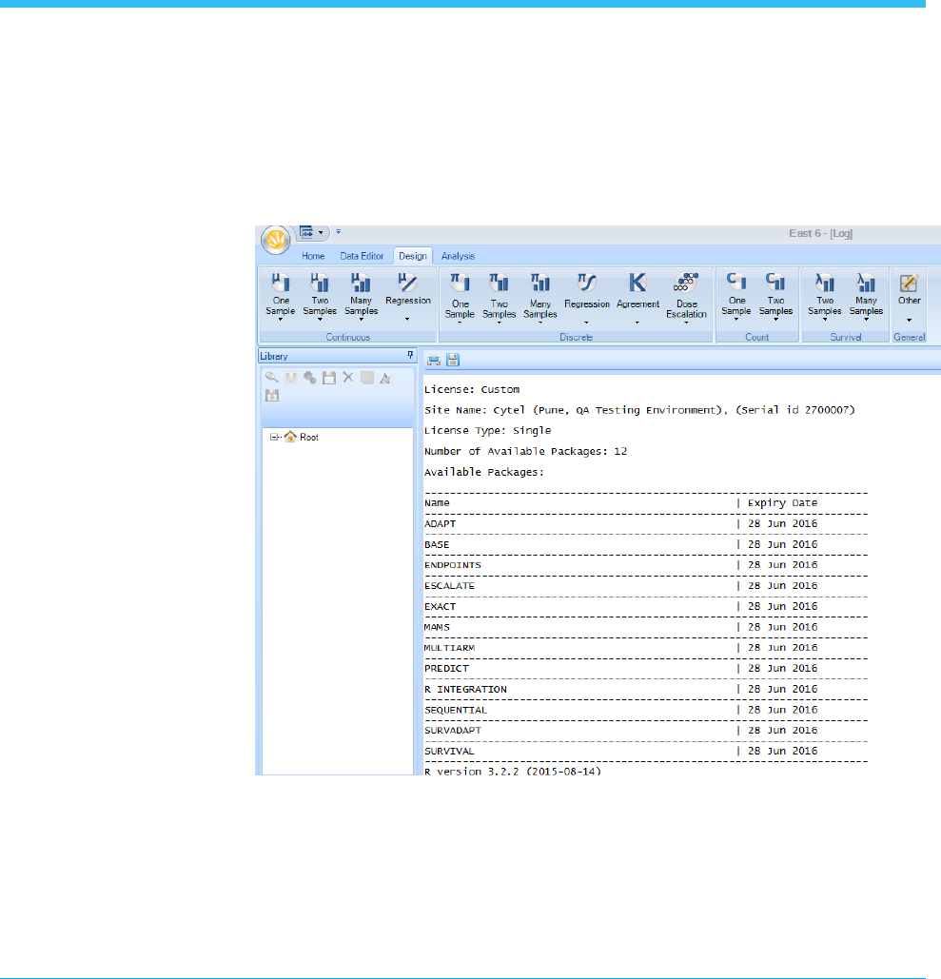Save the log using floppy icon
This screenshot has height=979, width=941.
click(453, 360)
